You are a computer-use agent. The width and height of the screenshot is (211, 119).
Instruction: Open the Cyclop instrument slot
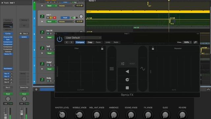8,33
